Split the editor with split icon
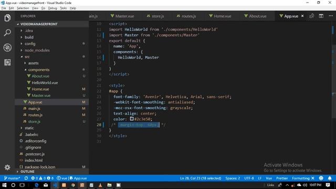 coord(321,16)
